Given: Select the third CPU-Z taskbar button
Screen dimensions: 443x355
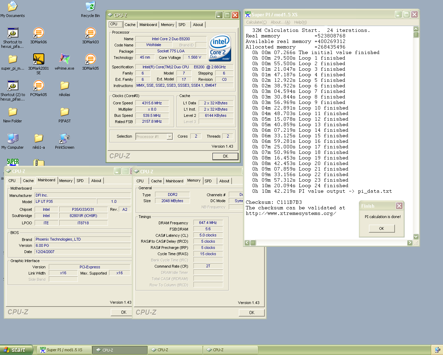Looking at the screenshot, I should tap(230, 350).
